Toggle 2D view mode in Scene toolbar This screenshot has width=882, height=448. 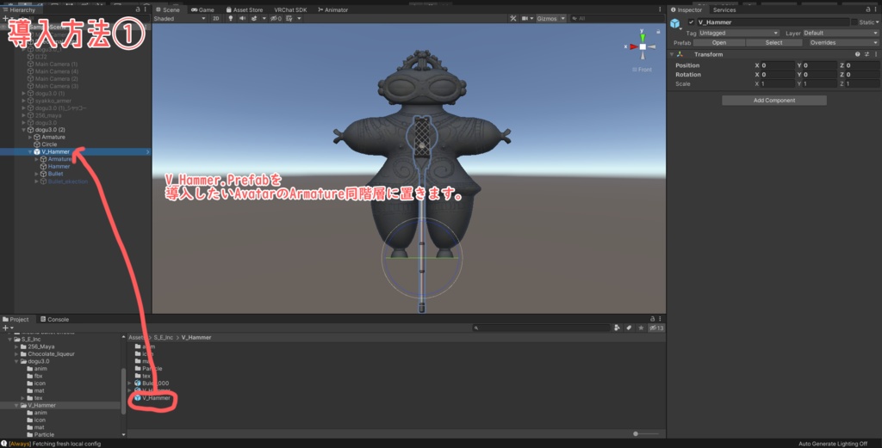tap(216, 19)
